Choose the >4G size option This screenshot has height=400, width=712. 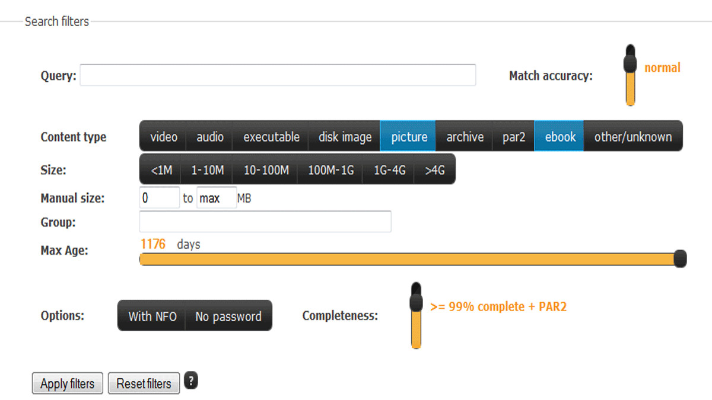coord(435,170)
